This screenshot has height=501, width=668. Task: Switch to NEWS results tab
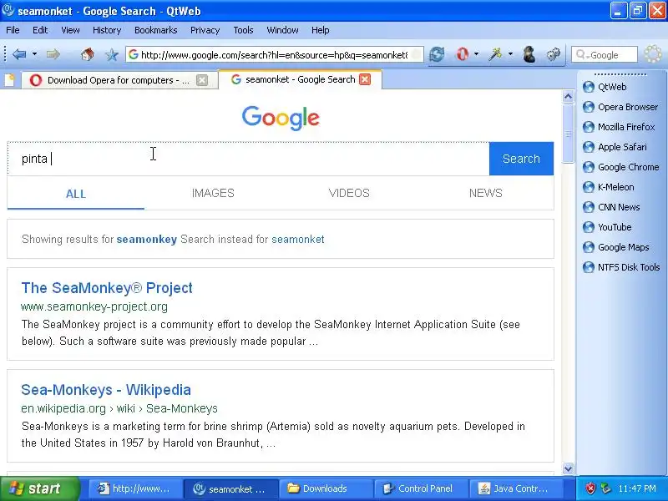(486, 193)
